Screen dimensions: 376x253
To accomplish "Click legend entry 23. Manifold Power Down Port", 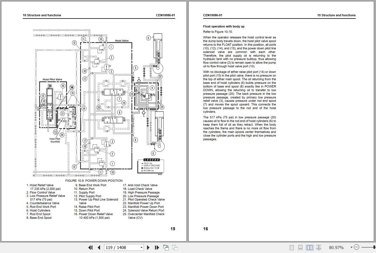I will click(143, 207).
